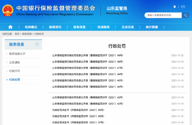
Task: Open the mail envelope icon
Action: coord(183,7)
